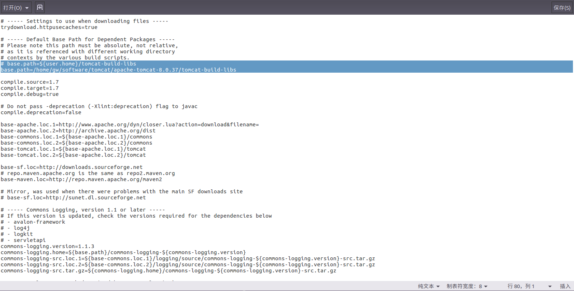The image size is (574, 291).
Task: Click line compile.target=1.7
Action: (30, 88)
